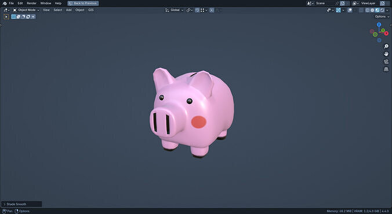Viewport: 392px width, 214px height.
Task: Switch perspective/orthographic projection icon
Action: click(x=386, y=69)
